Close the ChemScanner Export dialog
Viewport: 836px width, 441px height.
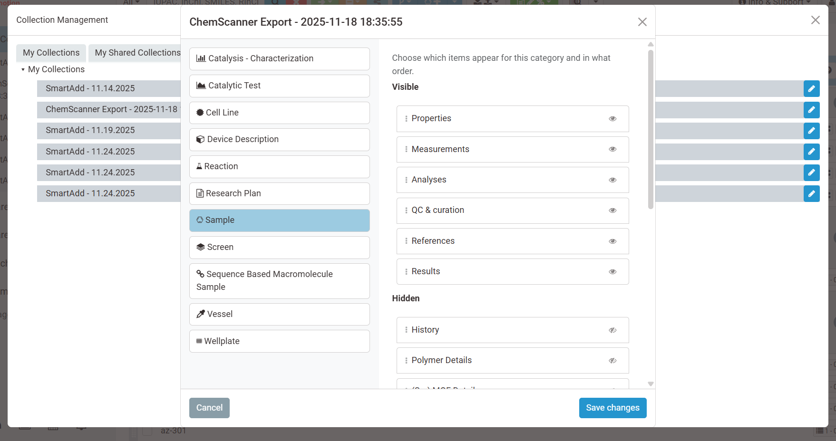click(x=642, y=22)
